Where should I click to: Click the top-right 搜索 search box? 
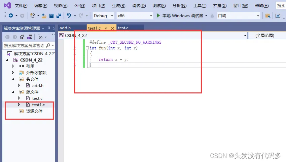tap(281, 6)
